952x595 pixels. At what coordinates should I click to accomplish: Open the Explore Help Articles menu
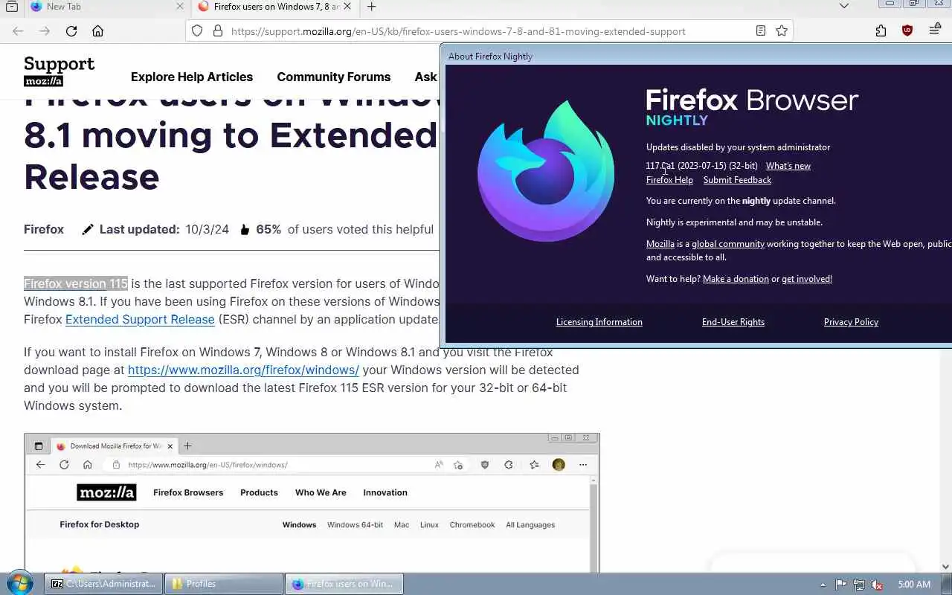[192, 77]
